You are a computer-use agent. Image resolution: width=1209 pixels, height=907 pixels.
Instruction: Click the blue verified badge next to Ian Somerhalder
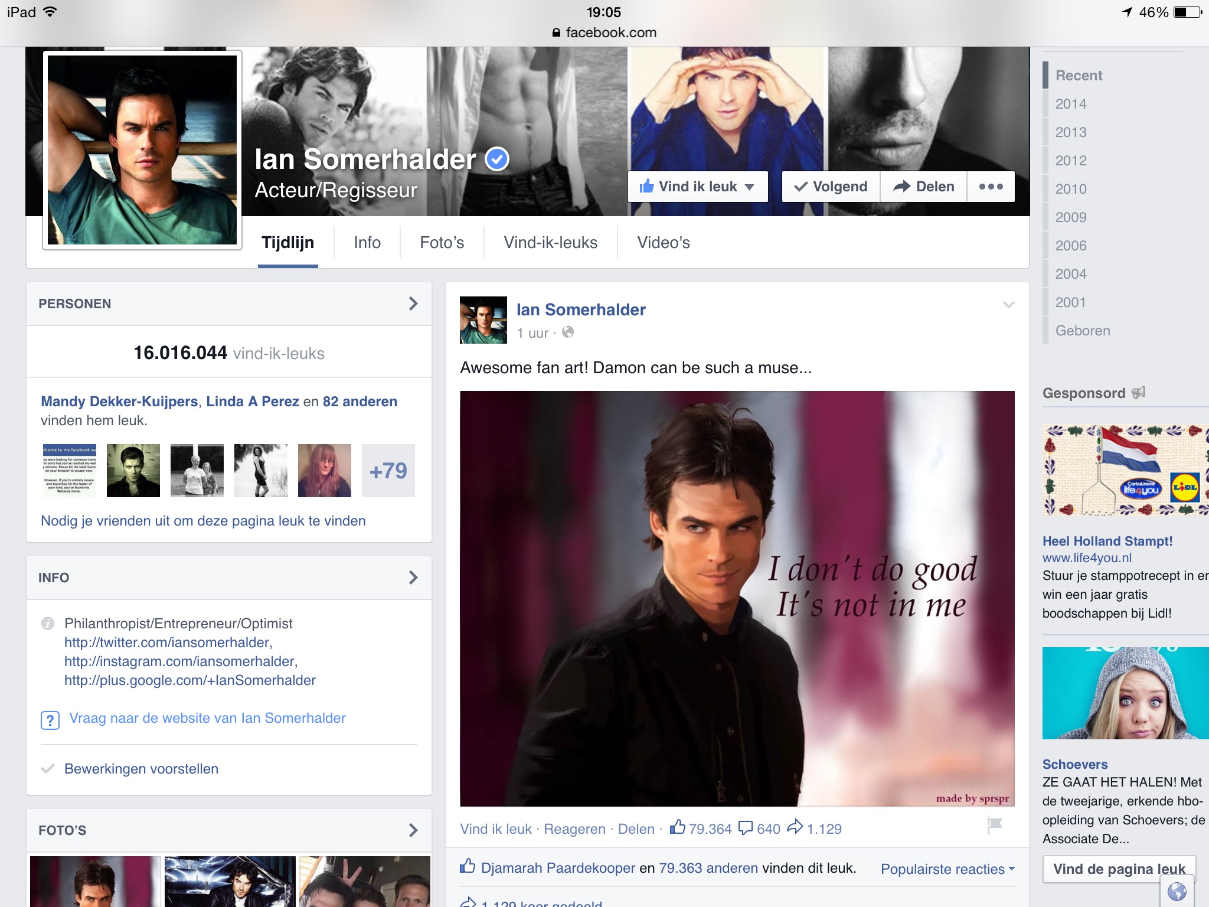497,159
